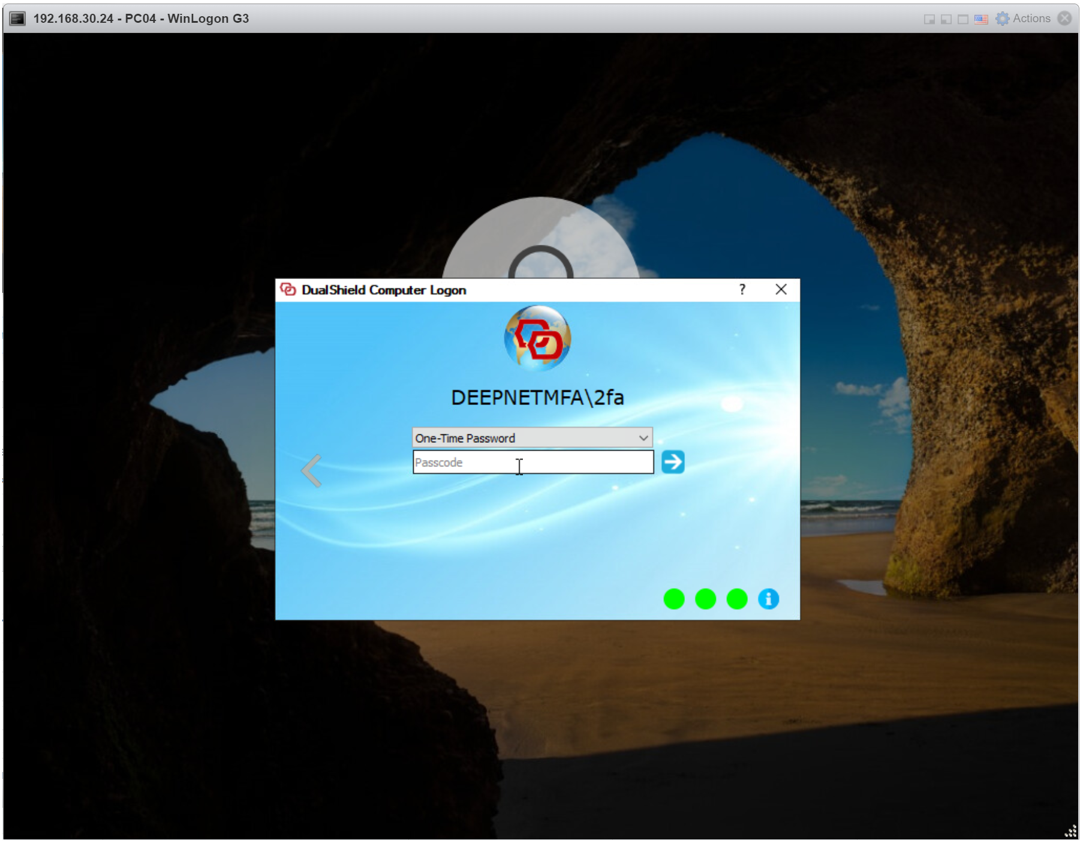Click the question mark help button
Viewport: 1083px width, 843px height.
click(742, 290)
